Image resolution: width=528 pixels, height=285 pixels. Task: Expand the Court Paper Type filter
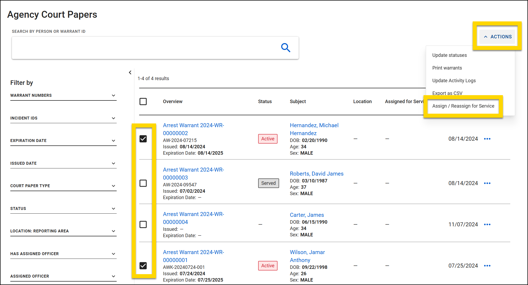113,186
